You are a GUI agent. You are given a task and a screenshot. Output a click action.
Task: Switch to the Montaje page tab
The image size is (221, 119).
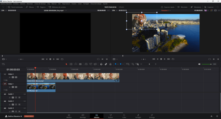coord(83,116)
